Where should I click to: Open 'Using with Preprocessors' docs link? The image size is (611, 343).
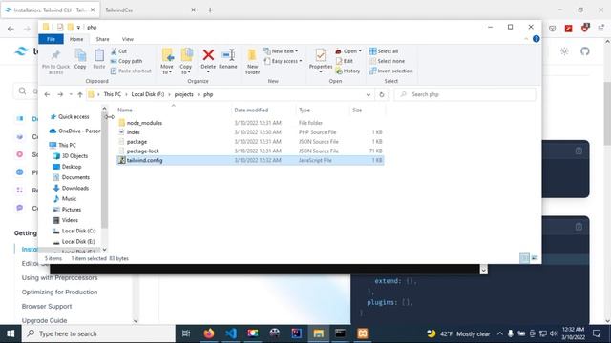tap(59, 277)
